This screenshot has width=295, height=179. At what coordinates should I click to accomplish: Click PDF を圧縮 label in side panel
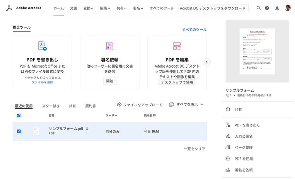click(x=244, y=159)
